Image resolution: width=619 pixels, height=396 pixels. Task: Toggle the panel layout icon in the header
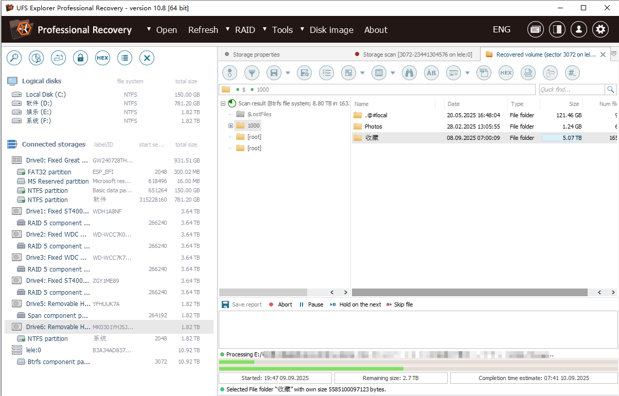point(557,29)
